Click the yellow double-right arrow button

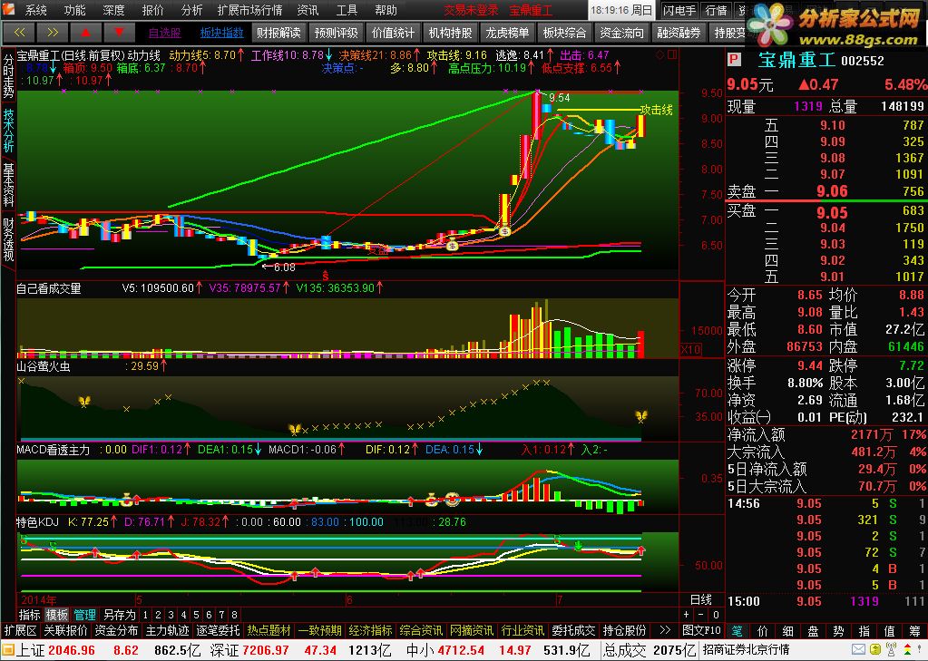[52, 32]
